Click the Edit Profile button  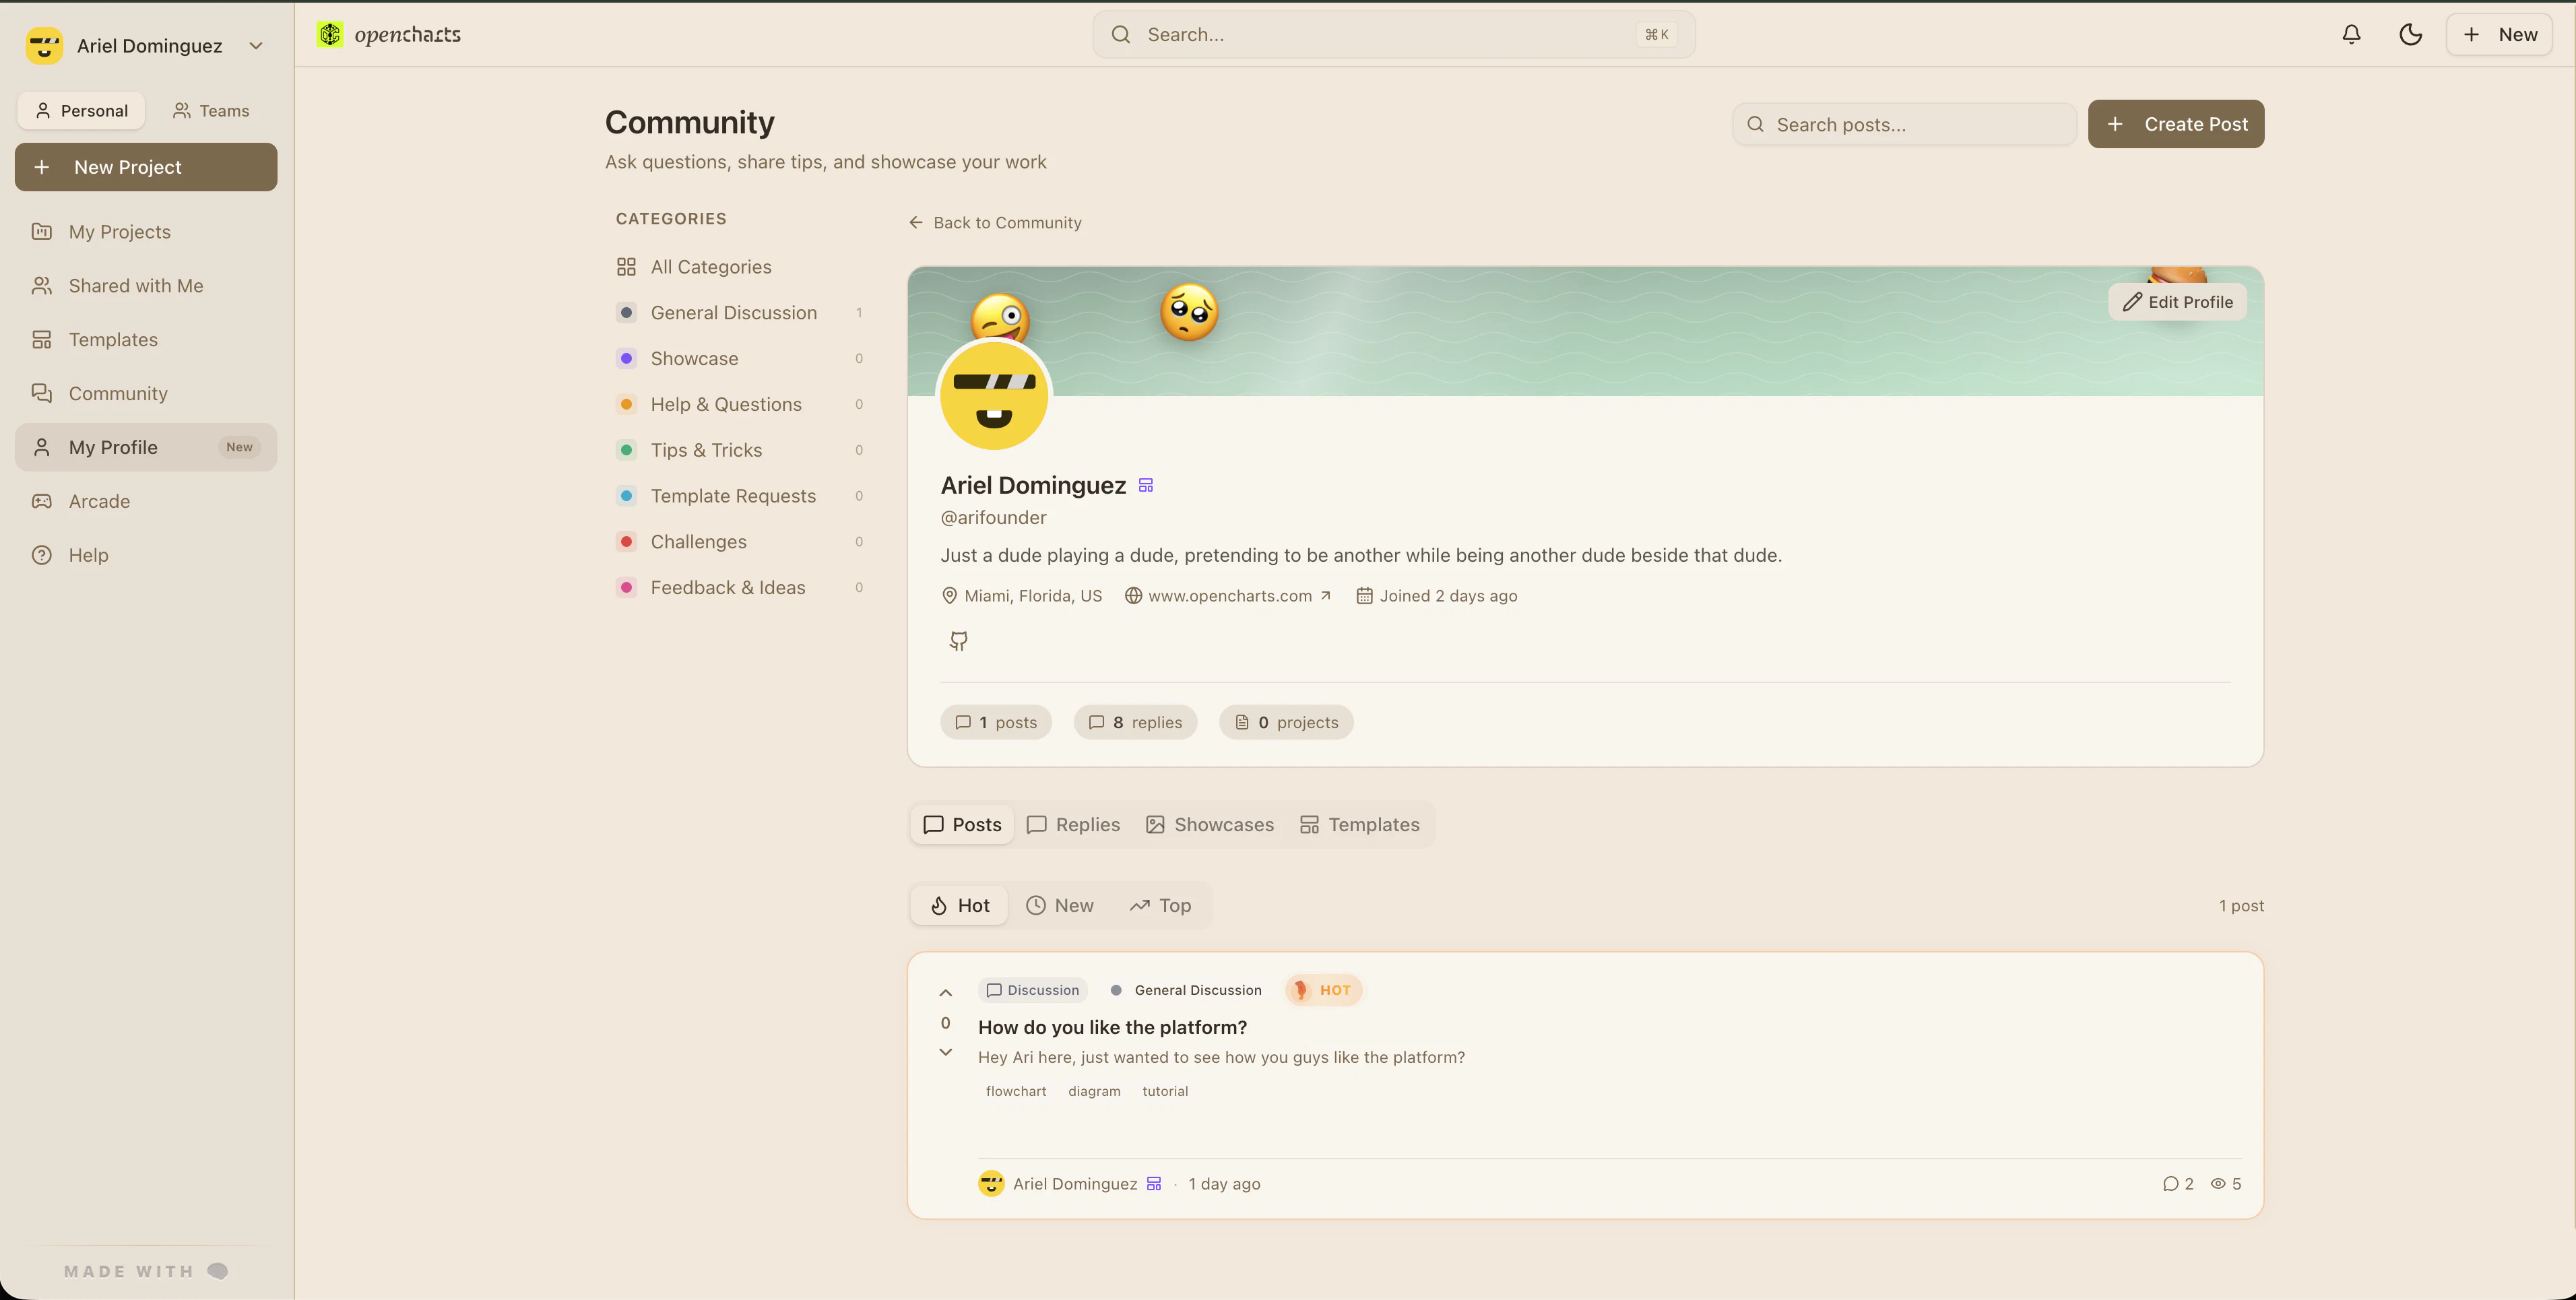point(2177,302)
